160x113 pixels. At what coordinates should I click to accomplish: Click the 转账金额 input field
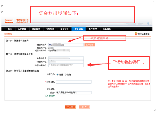[74, 82]
